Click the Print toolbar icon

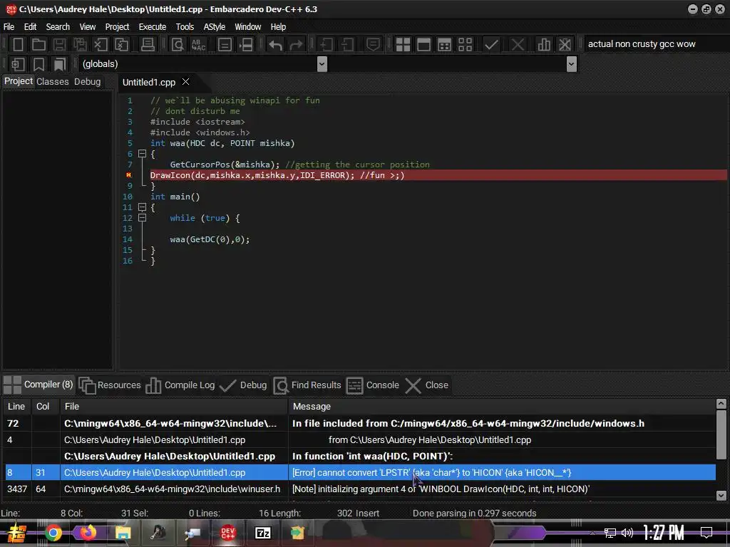(x=148, y=45)
